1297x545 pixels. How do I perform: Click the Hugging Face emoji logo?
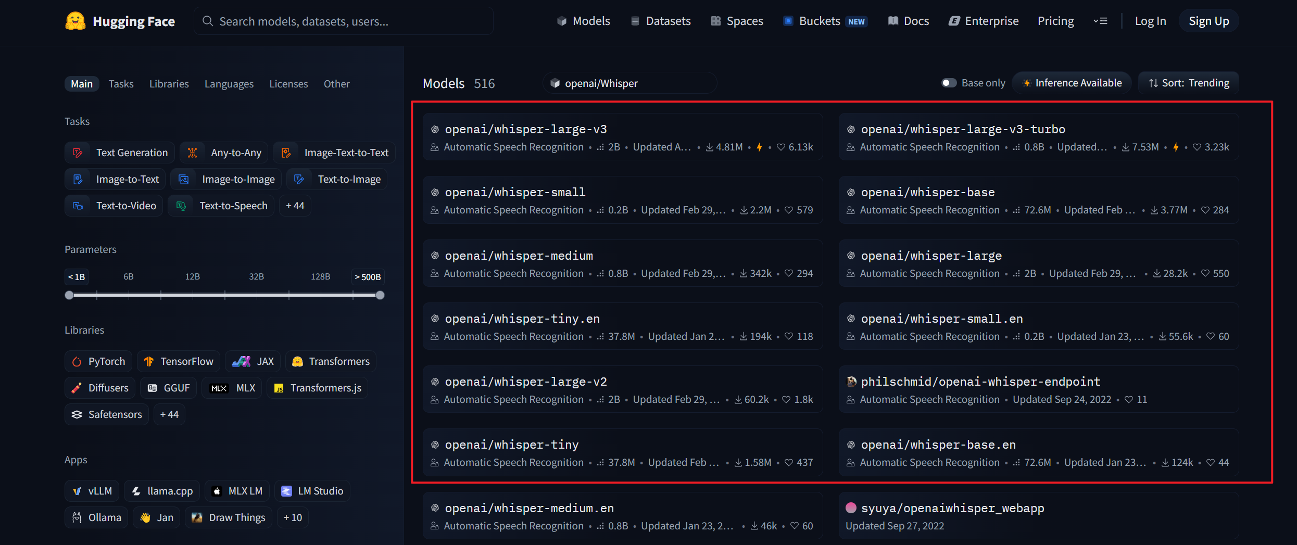[x=75, y=21]
